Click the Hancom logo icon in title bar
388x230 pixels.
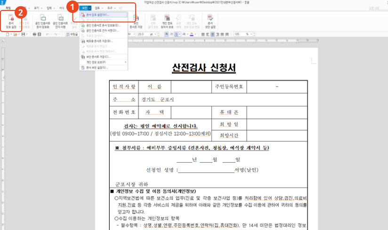click(x=2, y=2)
